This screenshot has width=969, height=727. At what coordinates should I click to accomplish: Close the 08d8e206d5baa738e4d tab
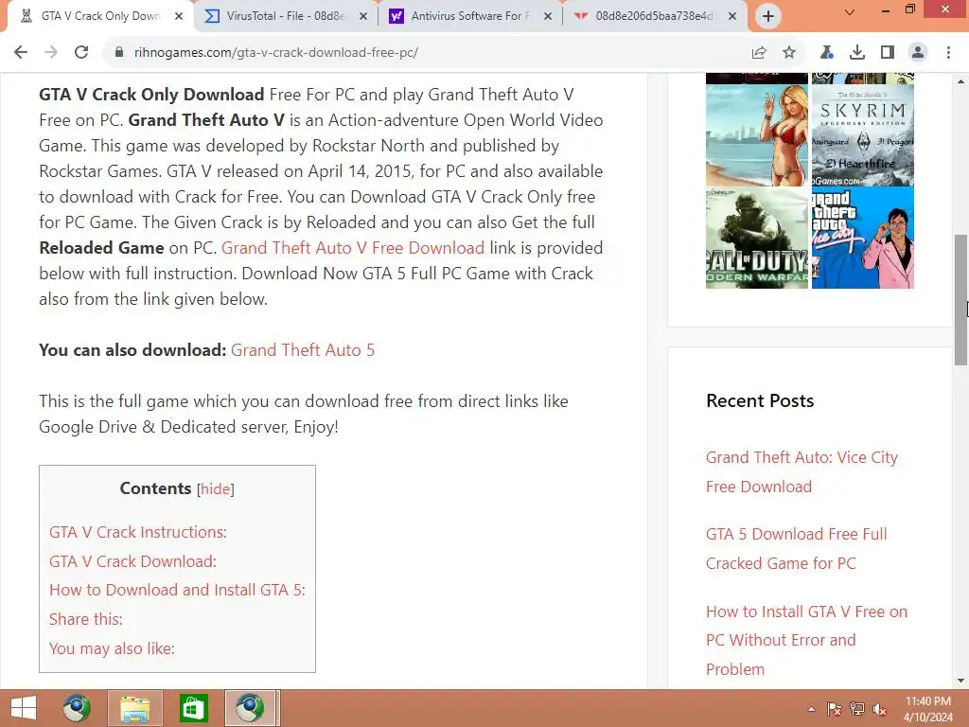[x=732, y=17]
